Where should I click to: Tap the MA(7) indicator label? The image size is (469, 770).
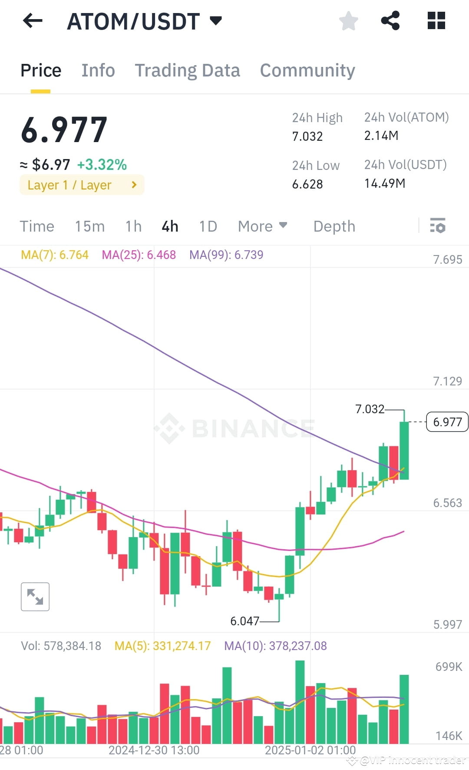tap(55, 255)
